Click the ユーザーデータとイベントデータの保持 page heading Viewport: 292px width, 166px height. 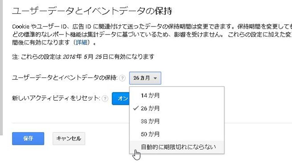pos(92,11)
